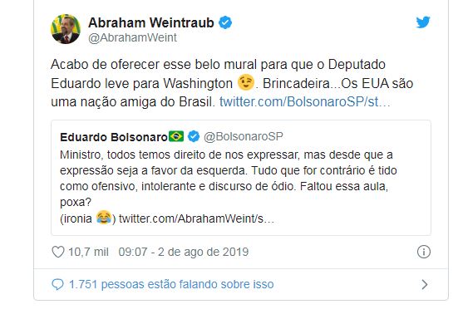Open the Abraham Weintraub display name

point(151,22)
